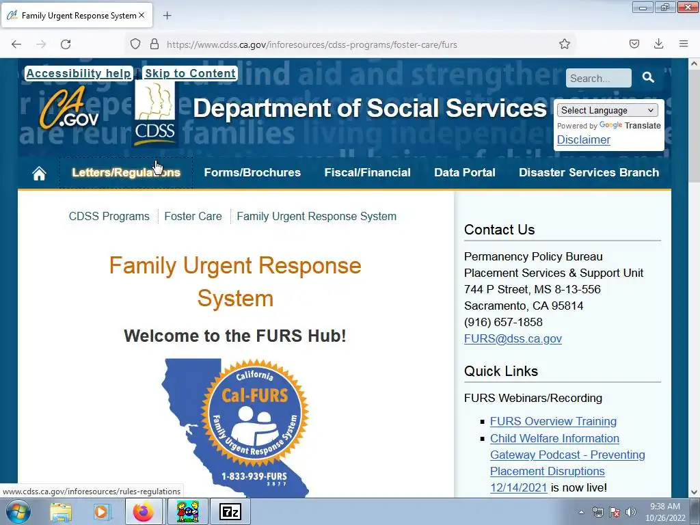Click the browser address bar URL

[x=312, y=44]
